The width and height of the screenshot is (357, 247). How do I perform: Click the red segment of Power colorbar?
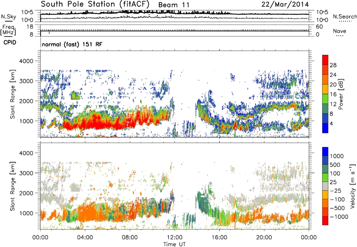[x=325, y=60]
